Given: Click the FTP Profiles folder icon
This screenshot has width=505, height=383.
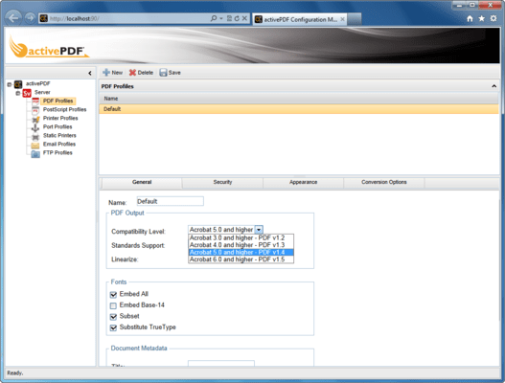Looking at the screenshot, I should [35, 154].
